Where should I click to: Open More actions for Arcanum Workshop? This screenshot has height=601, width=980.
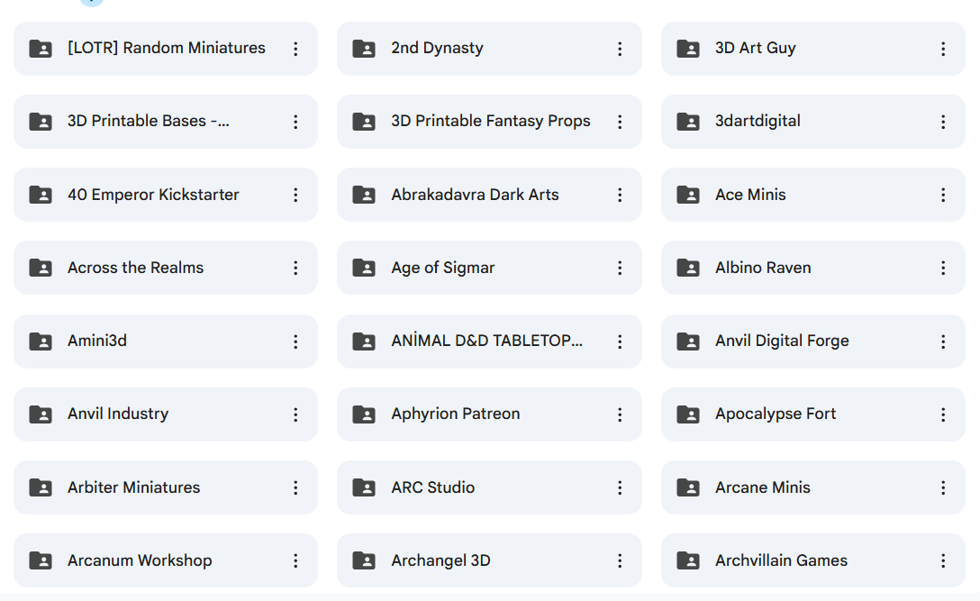coord(295,561)
